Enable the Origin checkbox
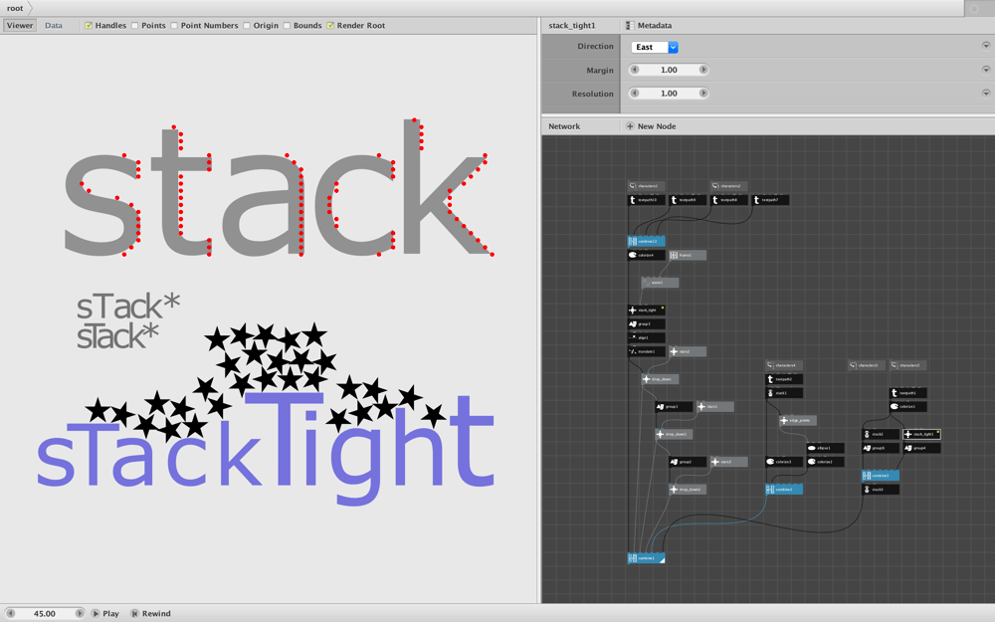Screen dimensions: 995x622 click(x=246, y=26)
